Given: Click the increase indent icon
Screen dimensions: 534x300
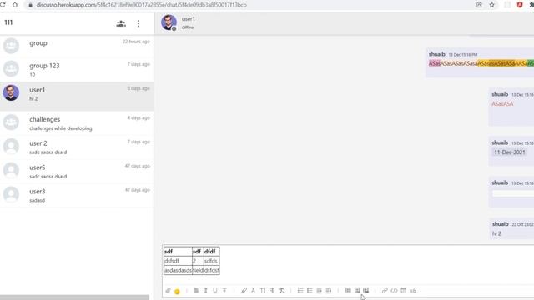Looking at the screenshot, I should (329, 291).
